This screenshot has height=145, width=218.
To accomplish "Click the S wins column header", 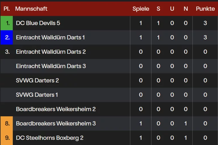I will 158,9.
